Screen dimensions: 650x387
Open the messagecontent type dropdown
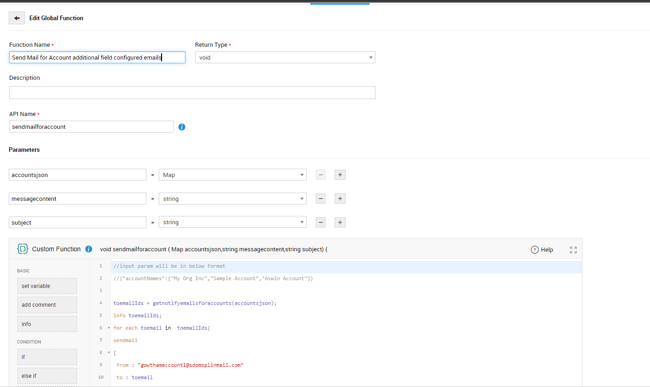[x=232, y=199]
